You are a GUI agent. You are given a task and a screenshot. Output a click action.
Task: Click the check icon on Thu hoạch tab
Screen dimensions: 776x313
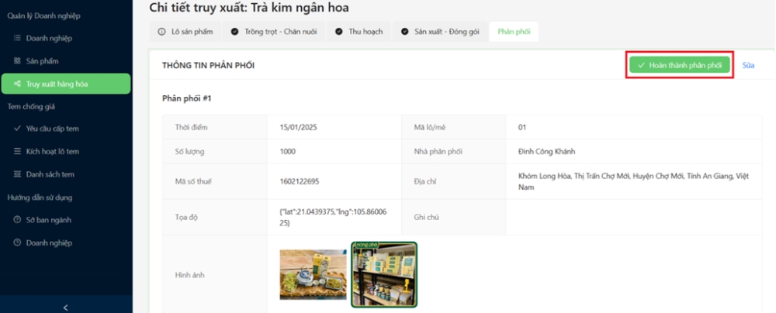[x=339, y=32]
